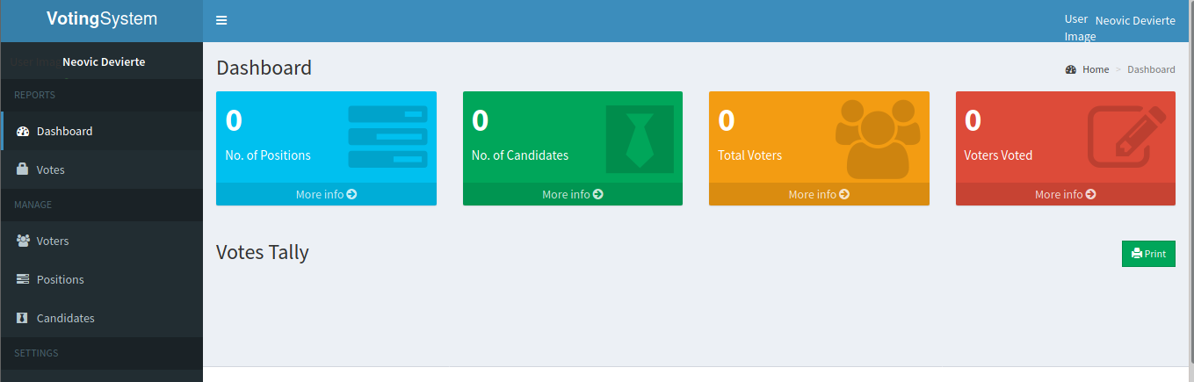This screenshot has width=1194, height=382.
Task: Toggle the hamburger sidebar menu icon
Action: pyautogui.click(x=221, y=20)
